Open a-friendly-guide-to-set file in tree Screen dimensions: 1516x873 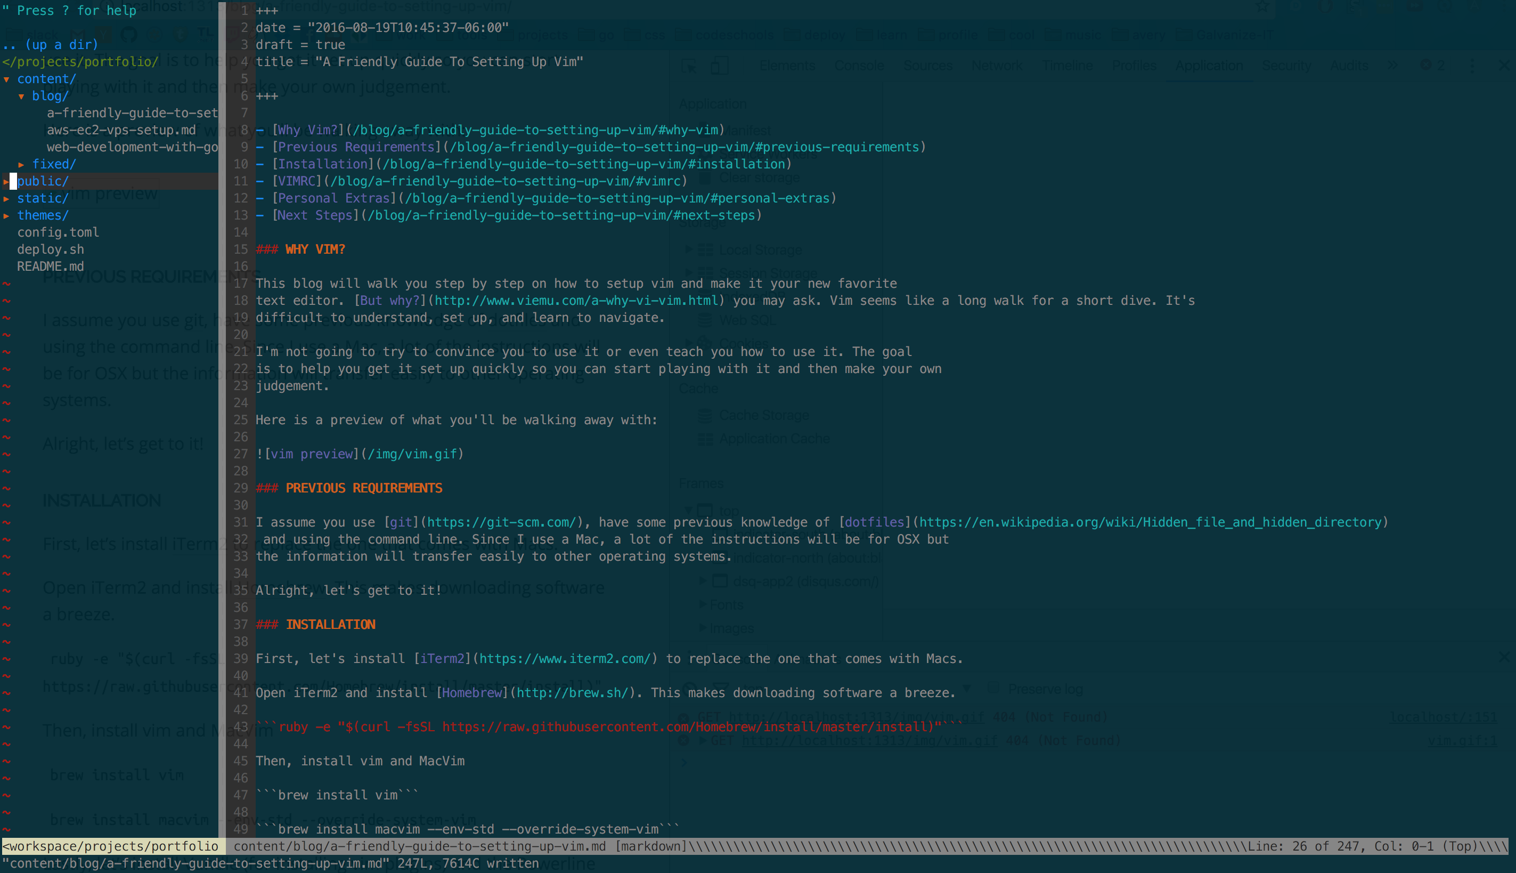(x=132, y=113)
